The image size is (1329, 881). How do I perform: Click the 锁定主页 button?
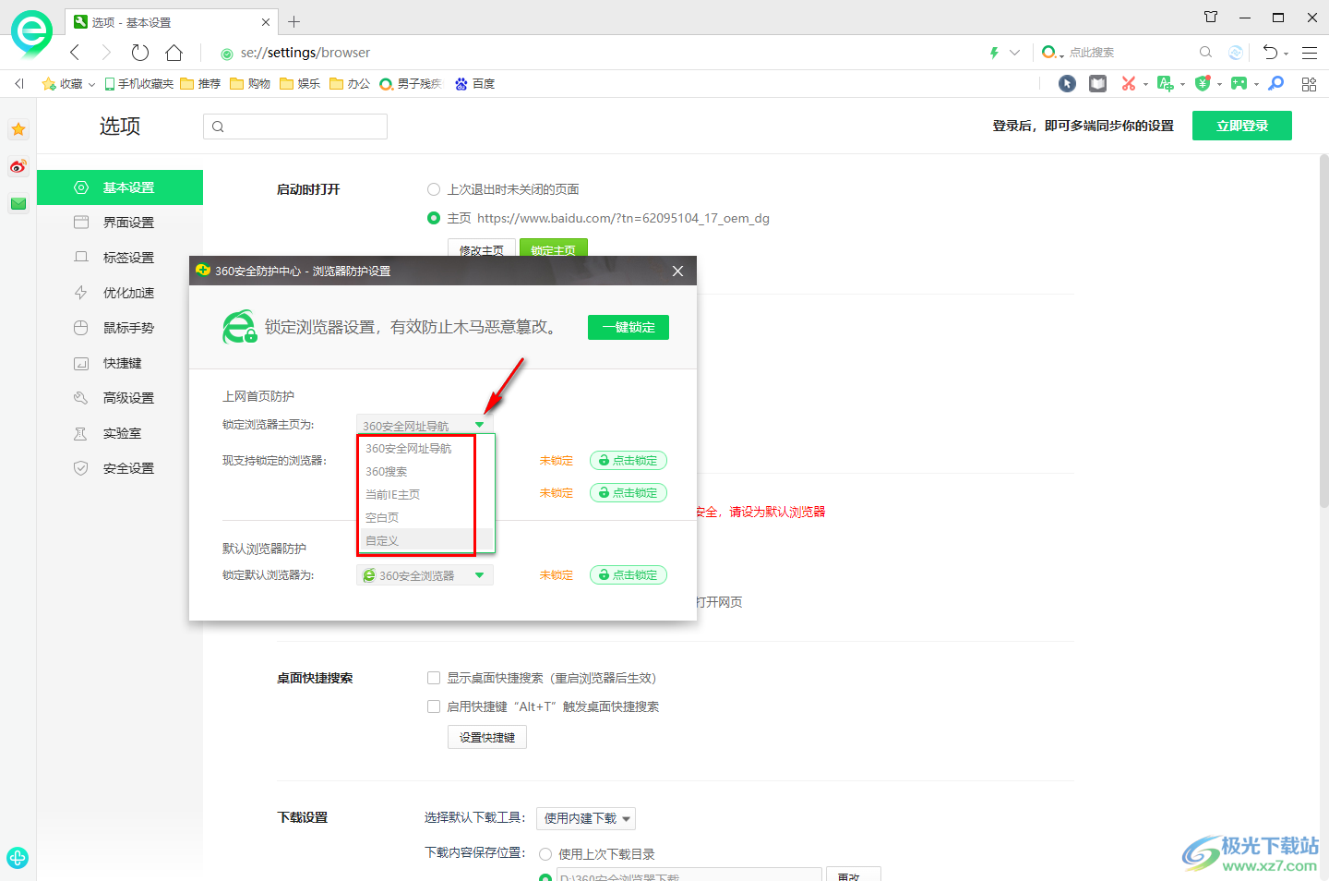point(554,247)
